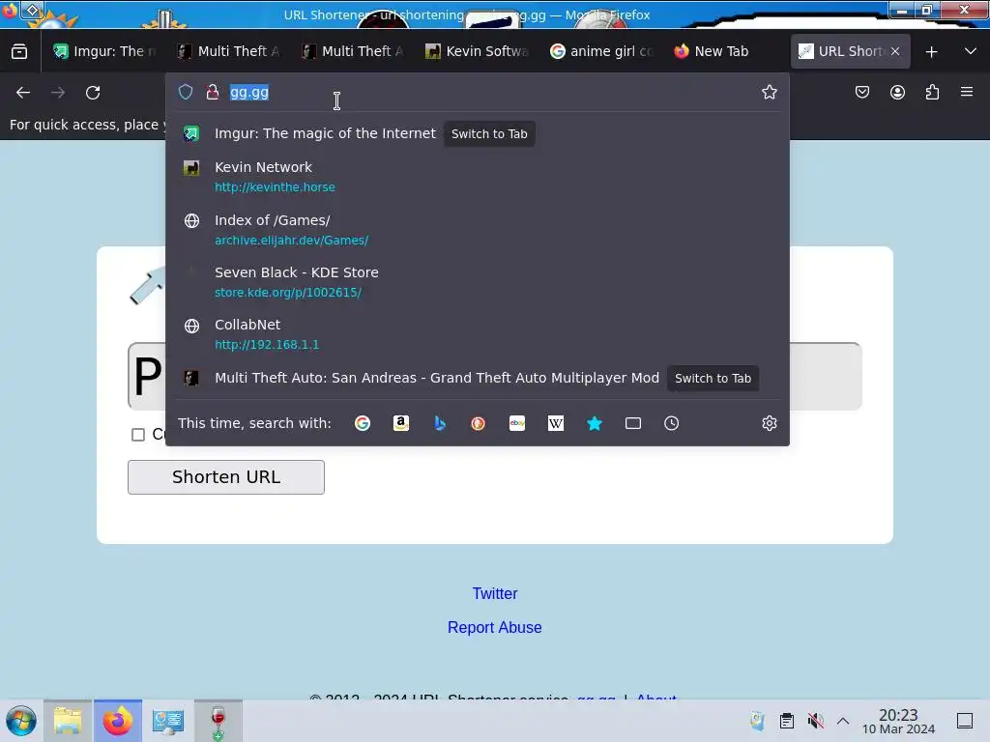Open a new tab with plus button
Viewport: 990px width, 742px height.
click(931, 52)
